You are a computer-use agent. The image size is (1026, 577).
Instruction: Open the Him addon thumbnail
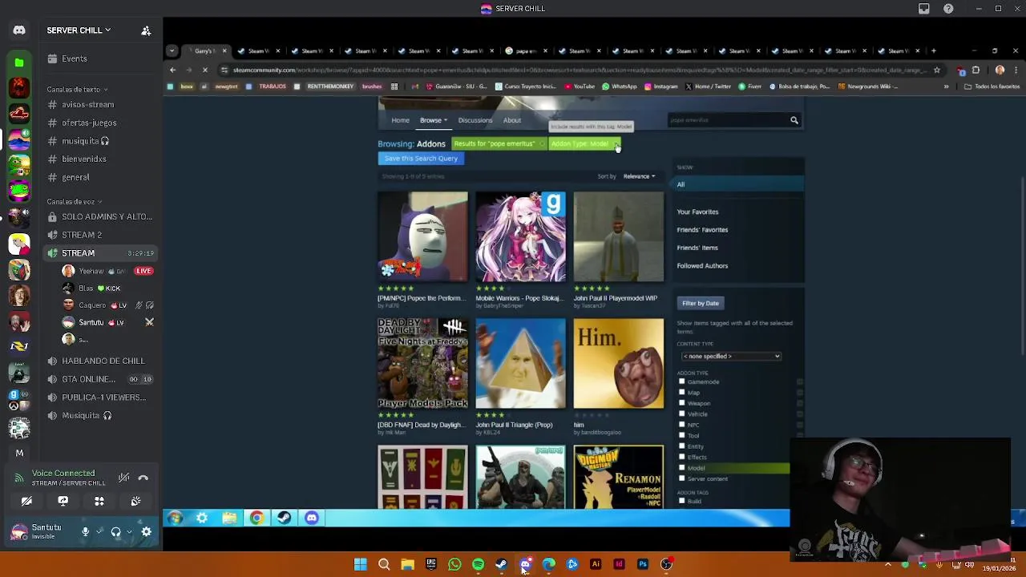619,364
